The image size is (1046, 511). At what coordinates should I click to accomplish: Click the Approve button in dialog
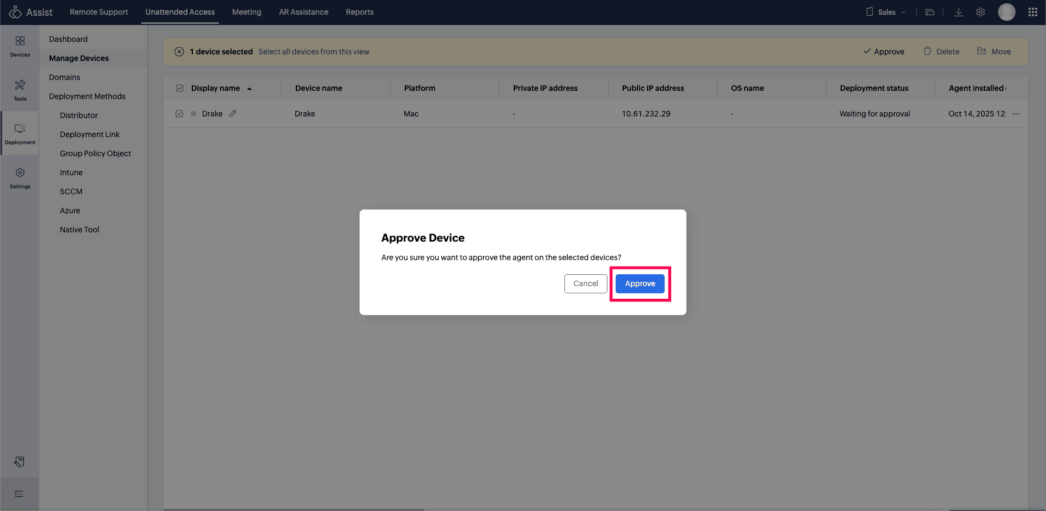pos(640,284)
